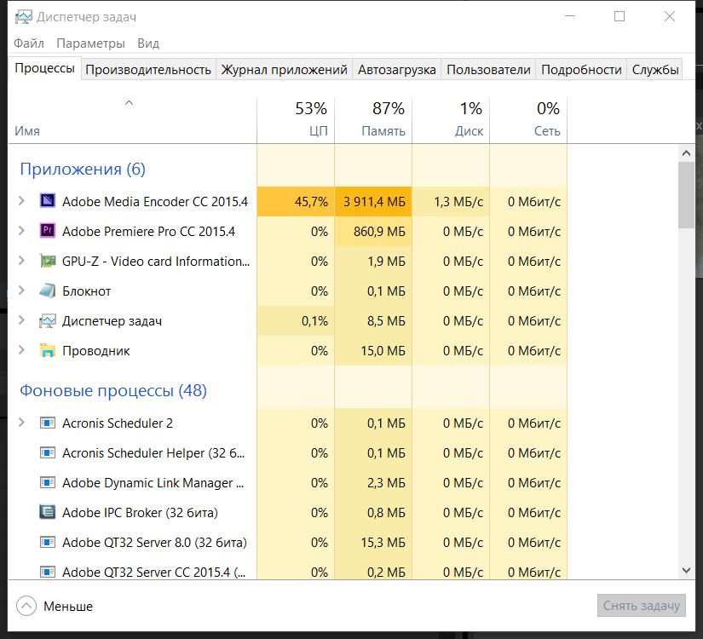703x639 pixels.
Task: Click the Проводник folder icon
Action: coord(48,351)
